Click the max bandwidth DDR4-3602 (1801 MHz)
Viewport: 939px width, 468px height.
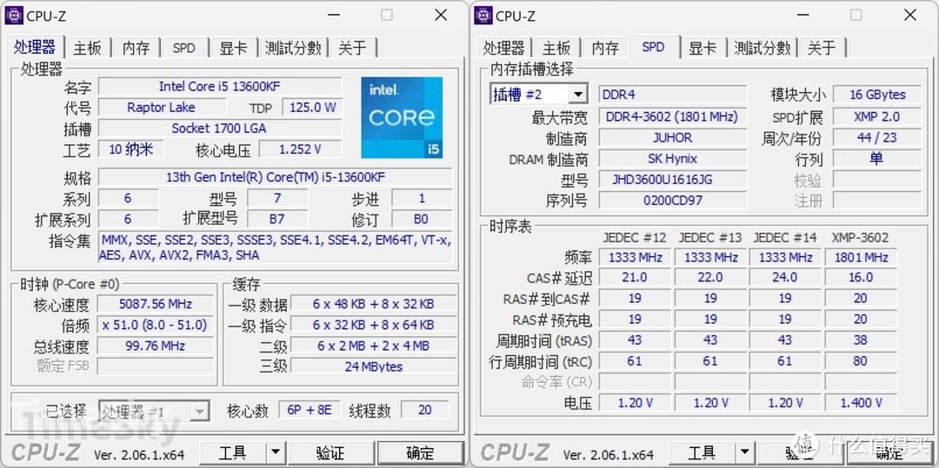click(672, 116)
